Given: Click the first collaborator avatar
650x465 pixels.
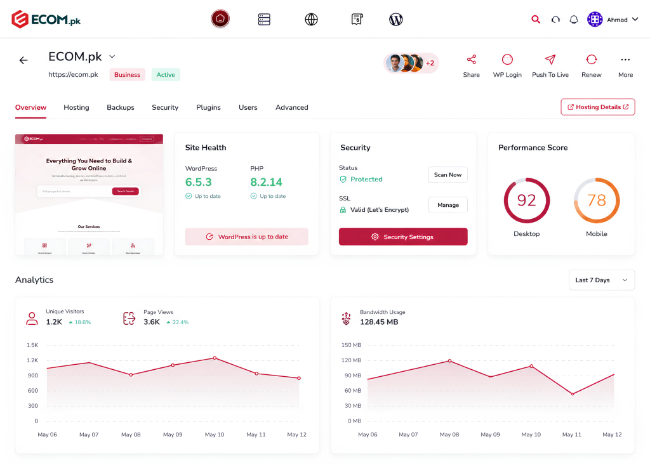Looking at the screenshot, I should (394, 63).
